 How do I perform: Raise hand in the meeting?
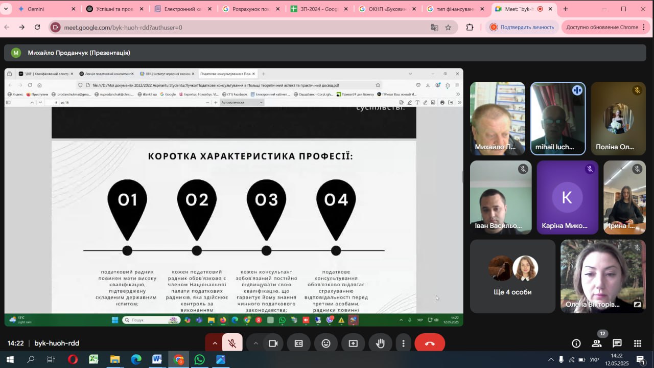click(x=380, y=343)
